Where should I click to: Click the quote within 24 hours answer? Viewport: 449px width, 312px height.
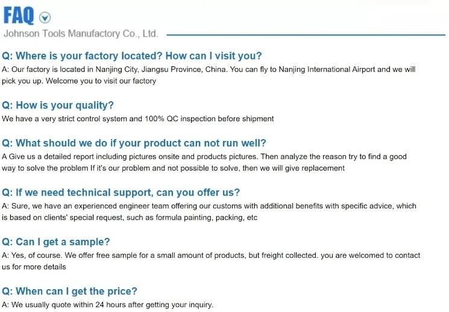107,305
